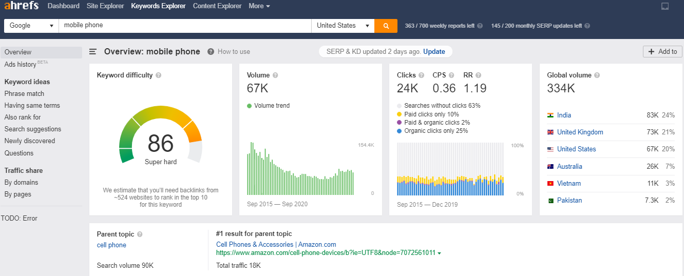This screenshot has width=684, height=276.
Task: Click the mobile phone keyword input field
Action: point(185,26)
